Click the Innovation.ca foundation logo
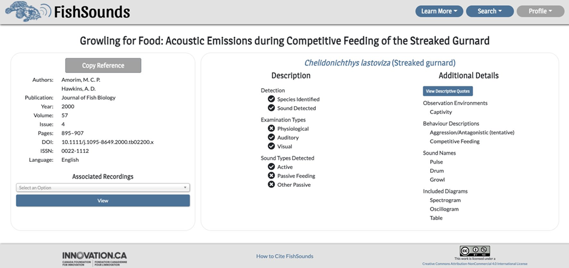 (95, 259)
